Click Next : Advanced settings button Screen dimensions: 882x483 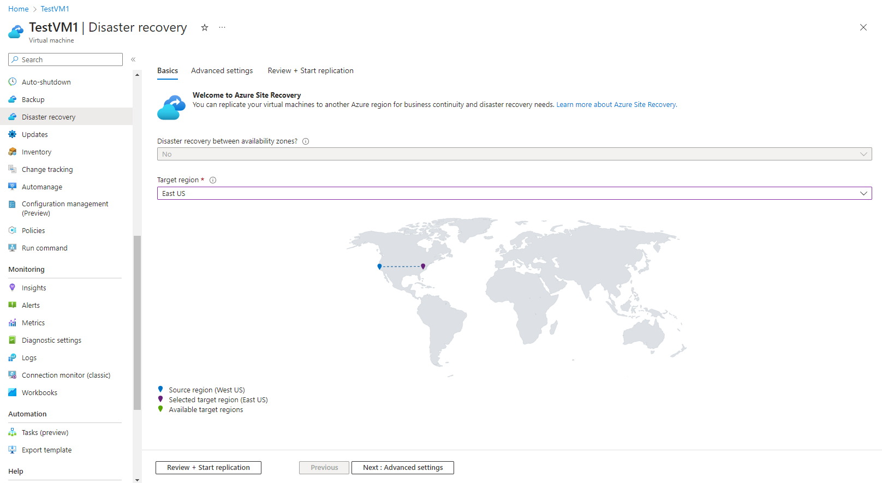403,468
